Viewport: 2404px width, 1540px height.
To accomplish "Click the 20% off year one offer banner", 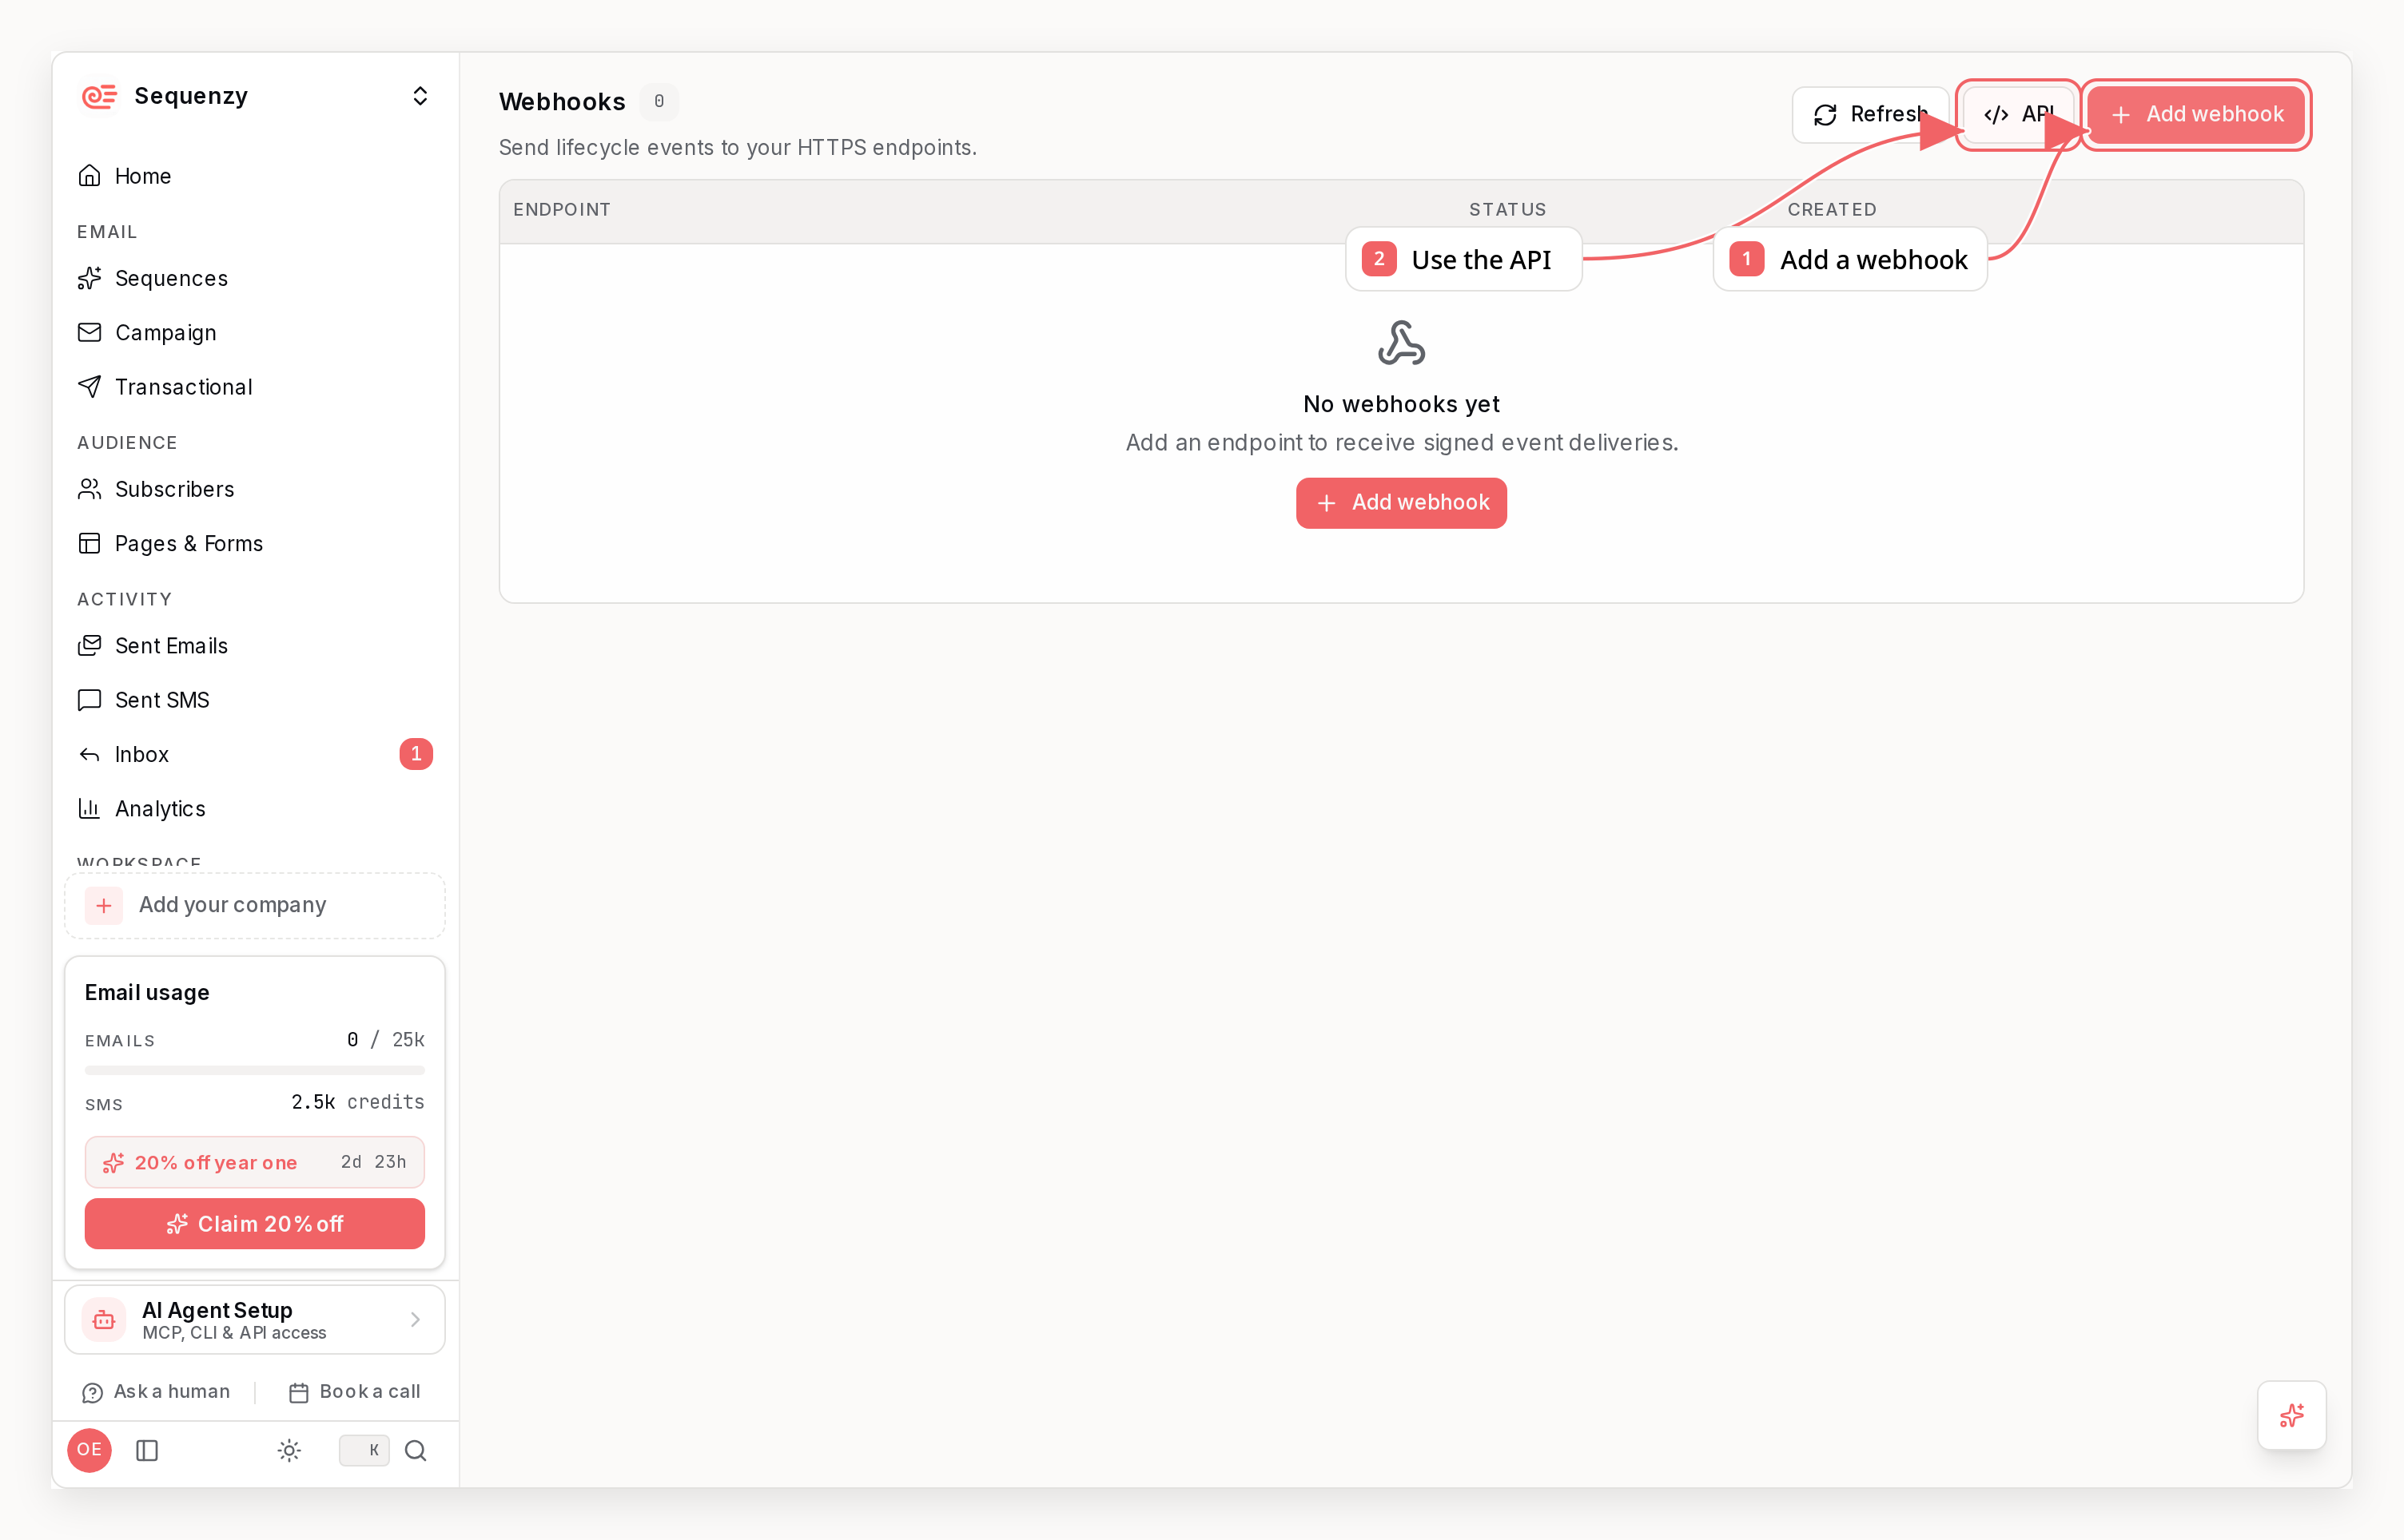I will tap(255, 1162).
